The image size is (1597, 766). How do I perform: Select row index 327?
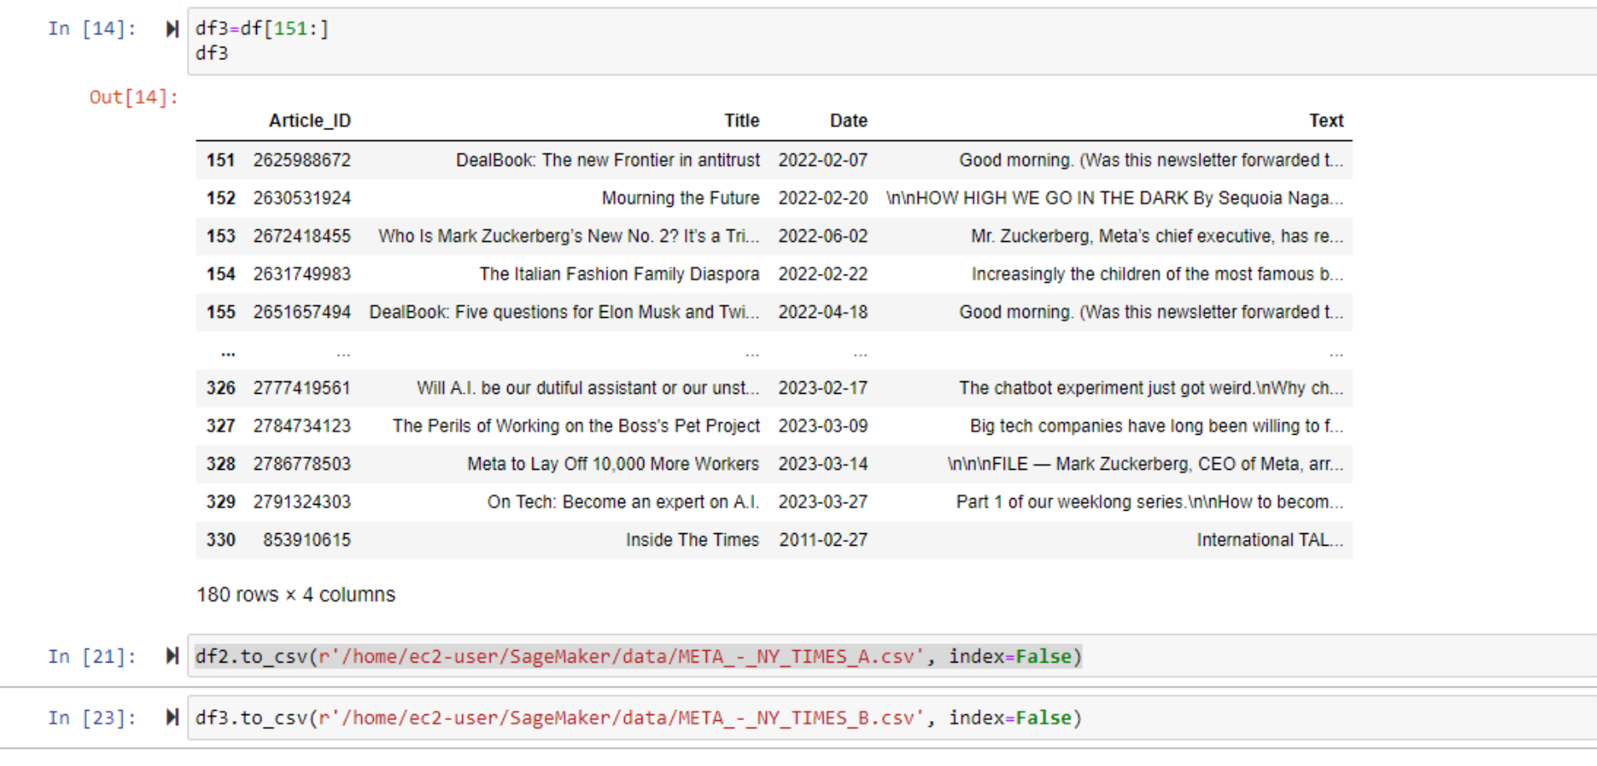click(x=221, y=426)
